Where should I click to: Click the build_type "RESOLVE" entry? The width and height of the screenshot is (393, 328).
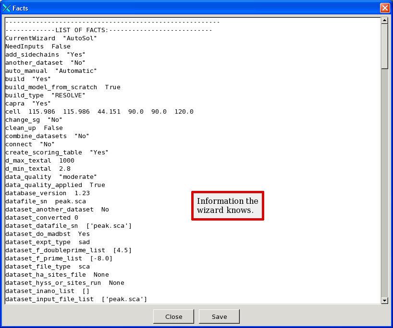(x=45, y=95)
